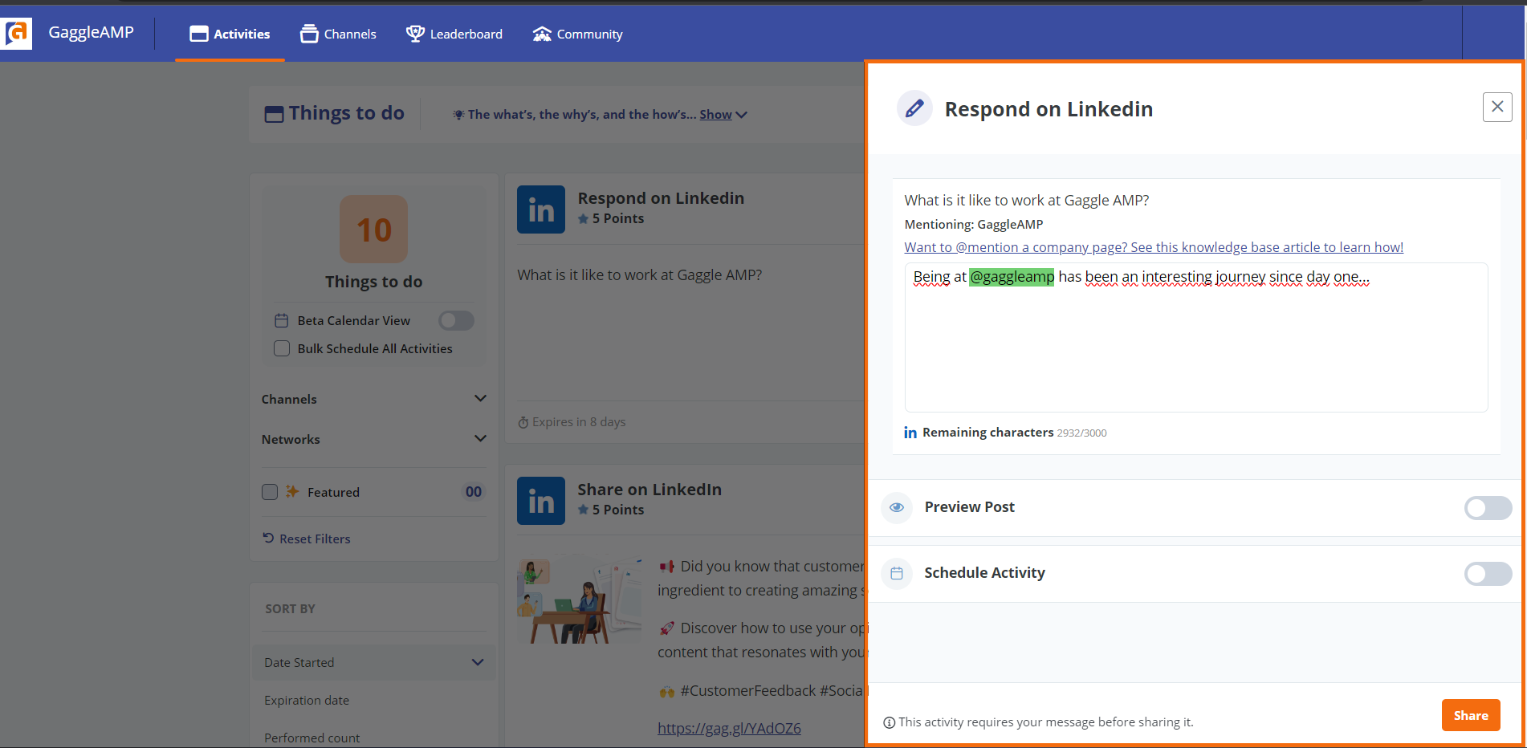The image size is (1527, 748).
Task: Check the Featured filter checkbox
Action: (x=270, y=492)
